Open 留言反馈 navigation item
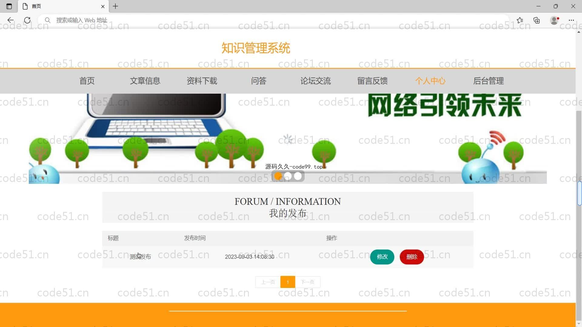 [x=373, y=81]
